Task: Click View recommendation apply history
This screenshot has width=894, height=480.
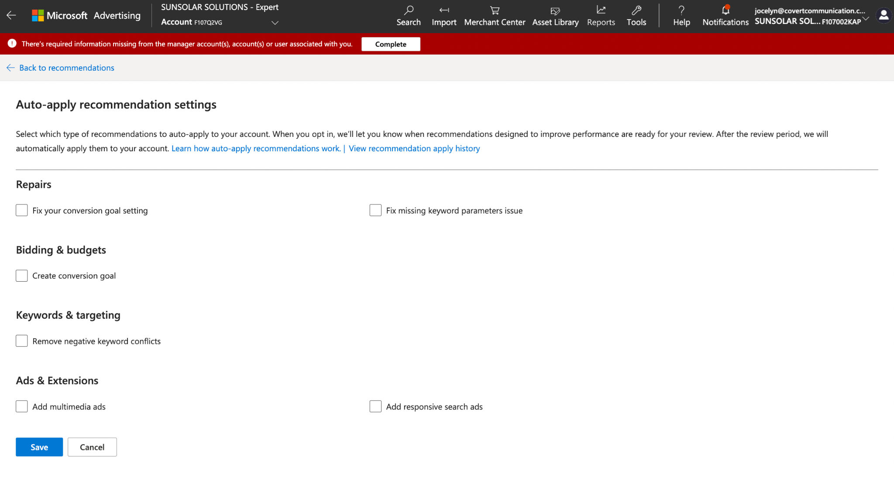Action: pyautogui.click(x=414, y=148)
